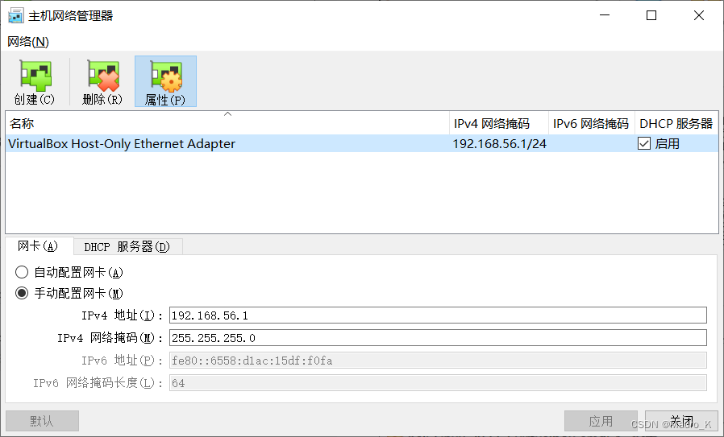This screenshot has width=724, height=437.
Task: Uncheck the DHCP server 启用 checkbox
Action: pyautogui.click(x=644, y=144)
